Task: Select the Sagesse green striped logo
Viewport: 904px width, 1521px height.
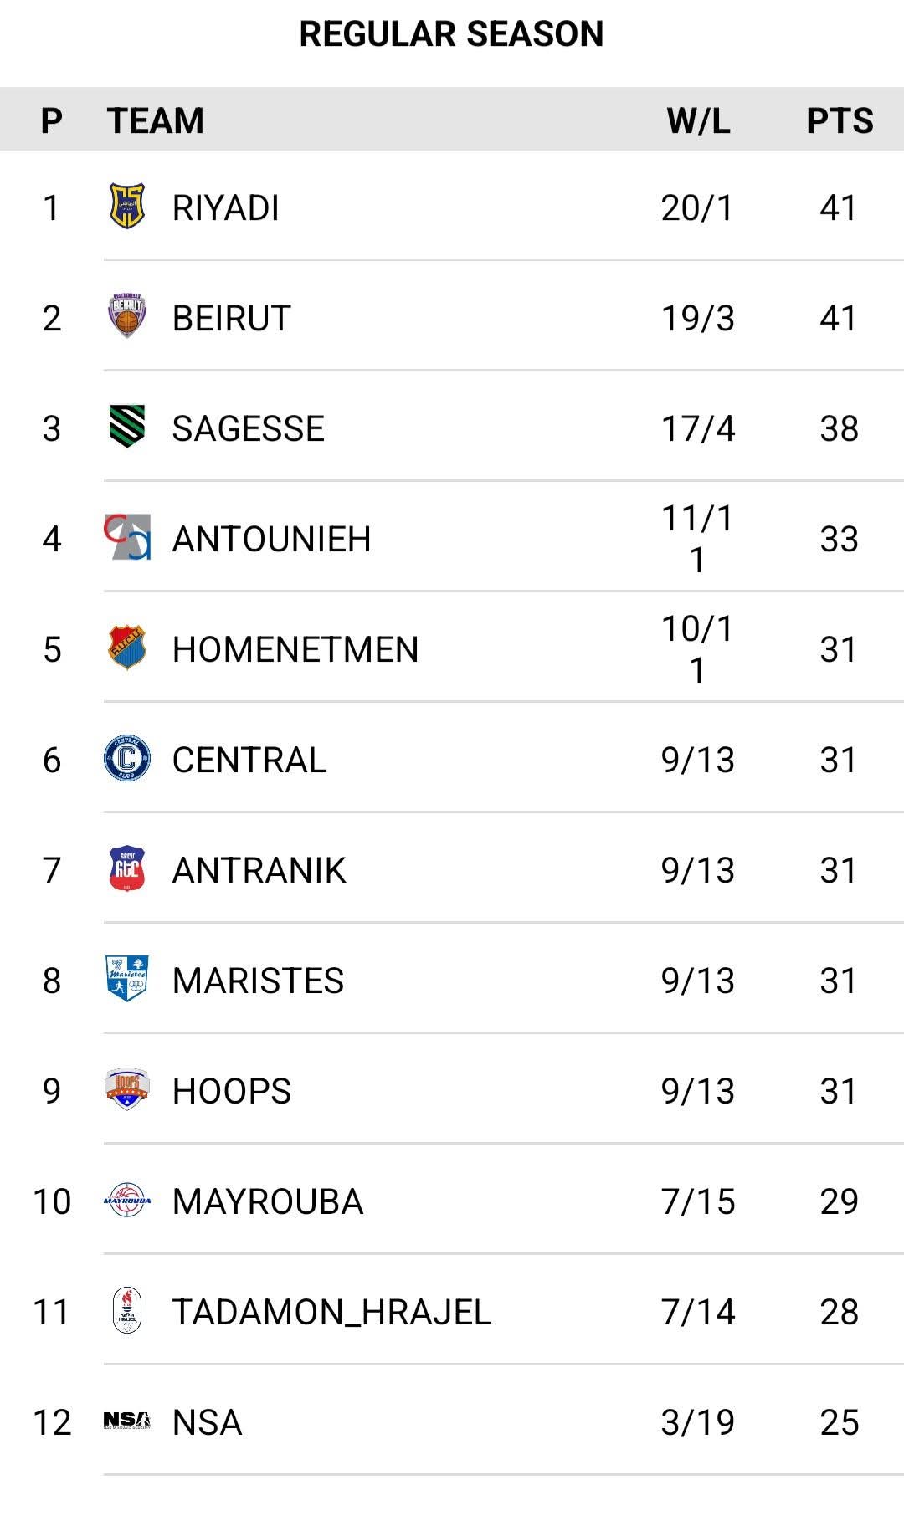Action: (127, 427)
